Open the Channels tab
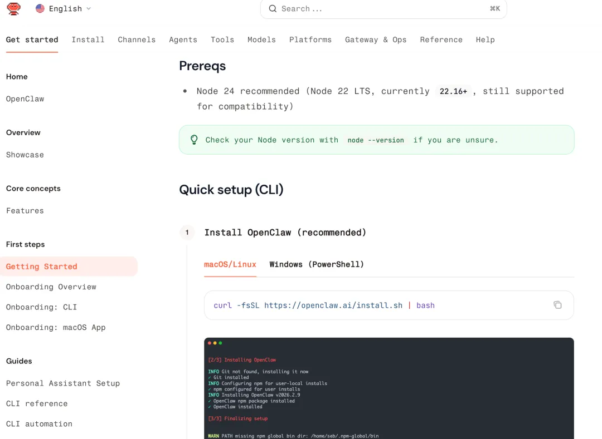602x439 pixels. (137, 40)
